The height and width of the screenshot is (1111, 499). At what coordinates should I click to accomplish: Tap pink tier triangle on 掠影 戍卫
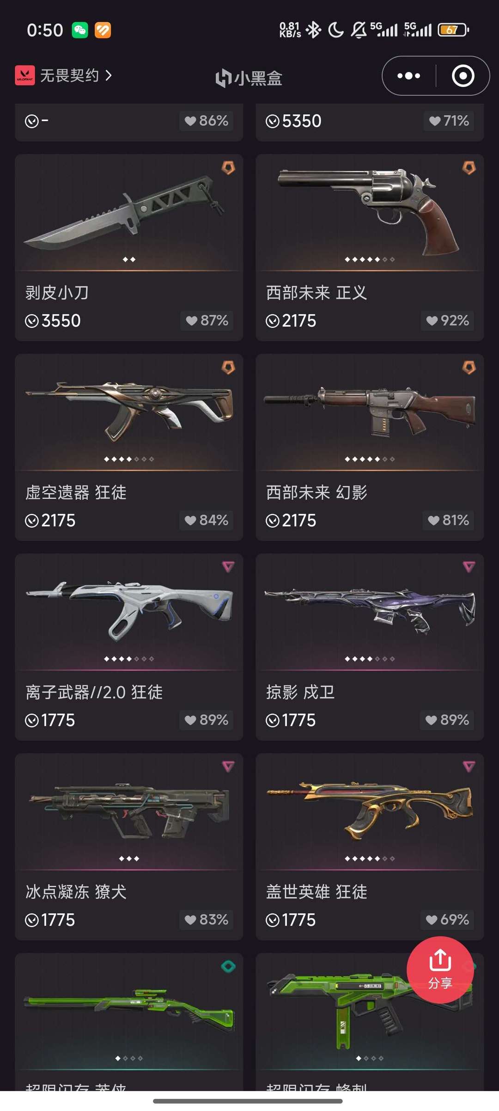tap(469, 567)
